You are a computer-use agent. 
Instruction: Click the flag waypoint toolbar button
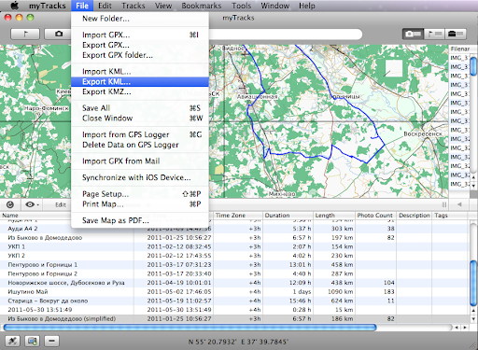coord(25,34)
